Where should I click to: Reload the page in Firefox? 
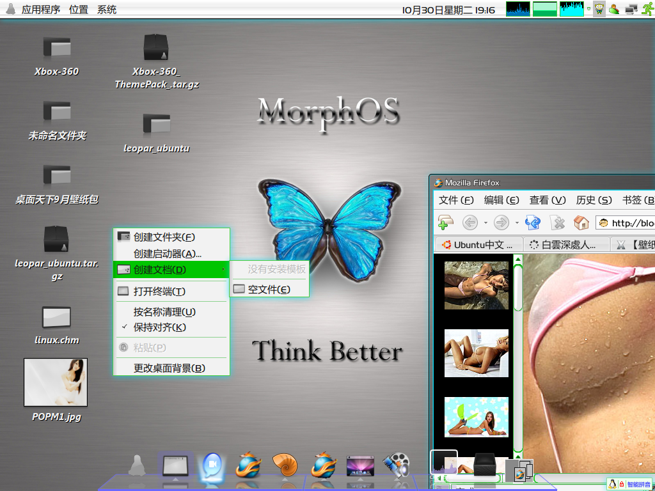(x=533, y=222)
